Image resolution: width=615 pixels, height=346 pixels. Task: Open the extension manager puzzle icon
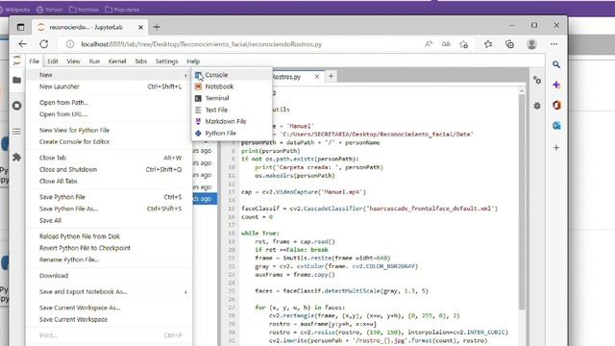click(x=17, y=158)
